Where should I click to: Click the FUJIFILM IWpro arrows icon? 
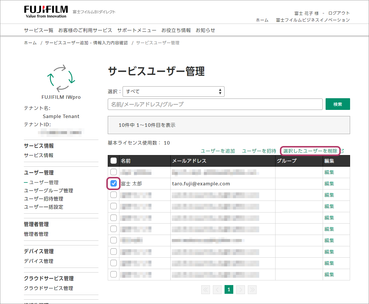[61, 78]
